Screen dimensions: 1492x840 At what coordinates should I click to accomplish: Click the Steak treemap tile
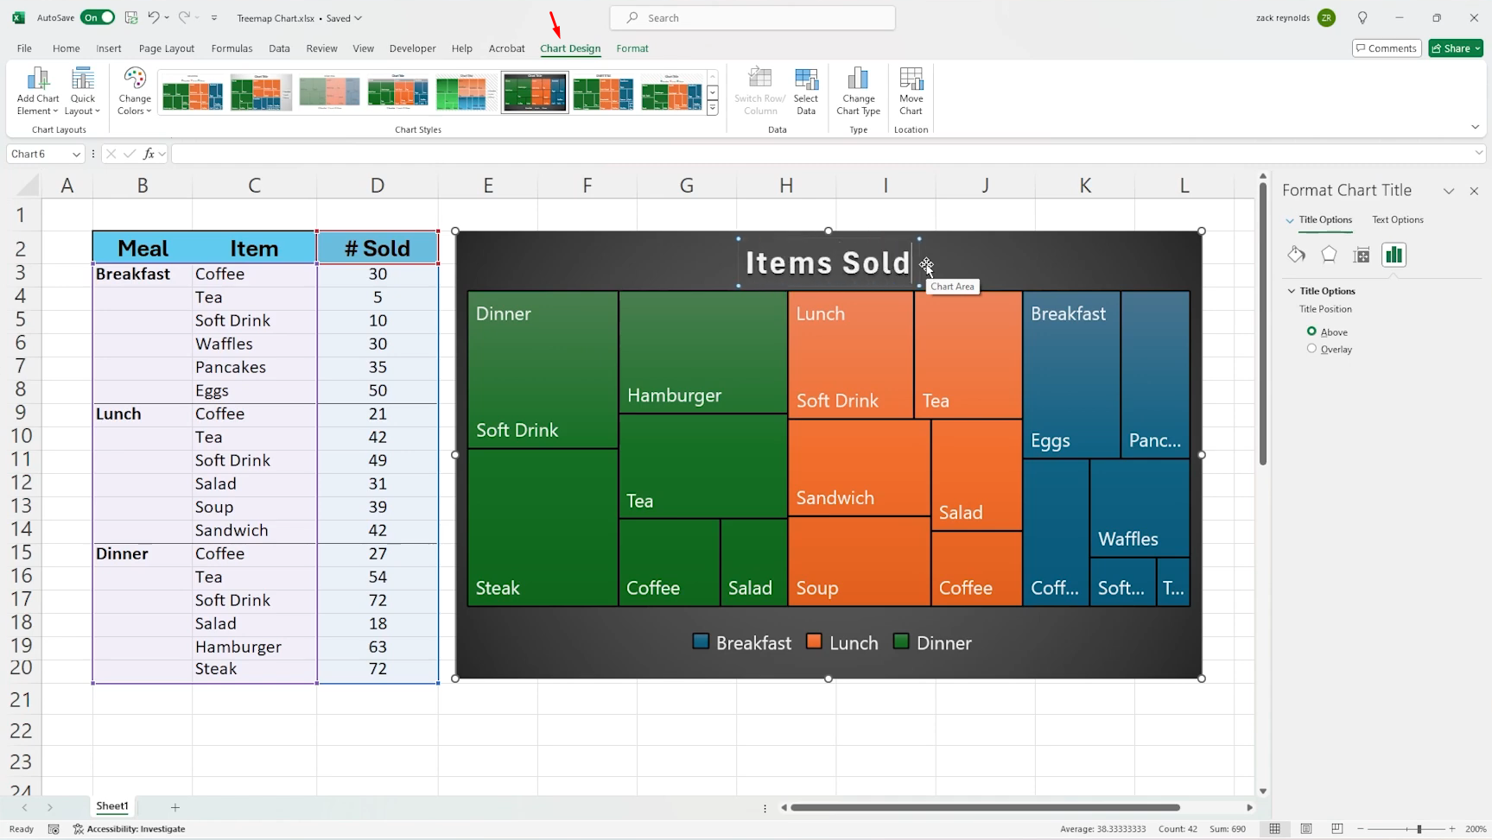click(x=543, y=527)
